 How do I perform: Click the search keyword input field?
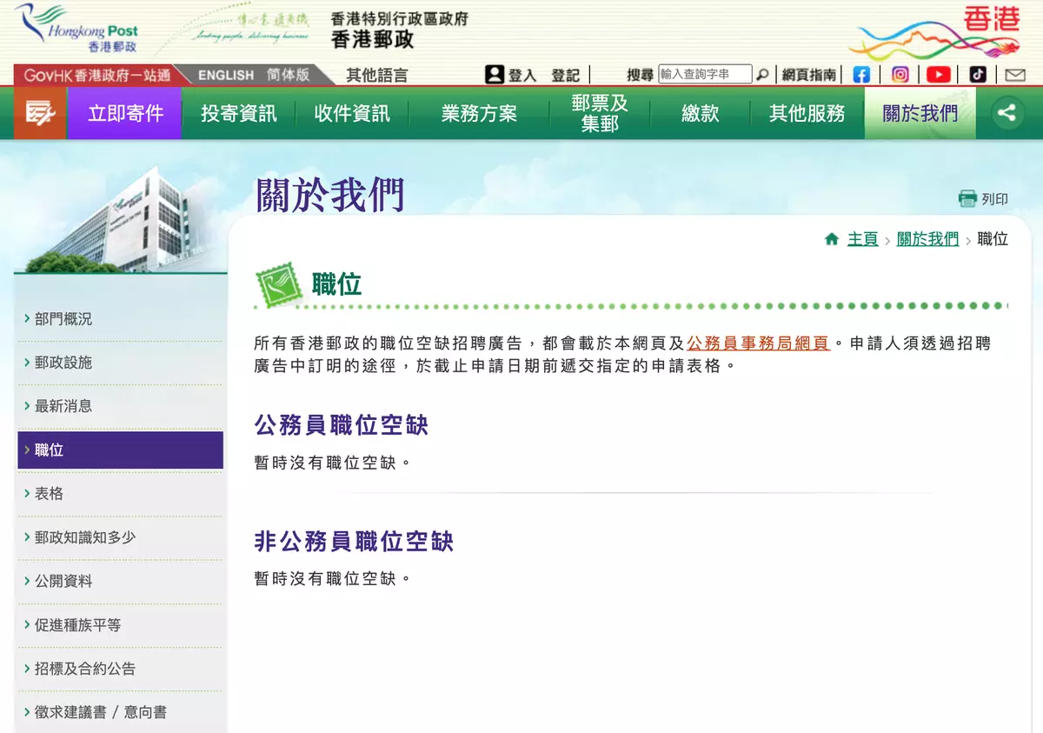tap(704, 75)
